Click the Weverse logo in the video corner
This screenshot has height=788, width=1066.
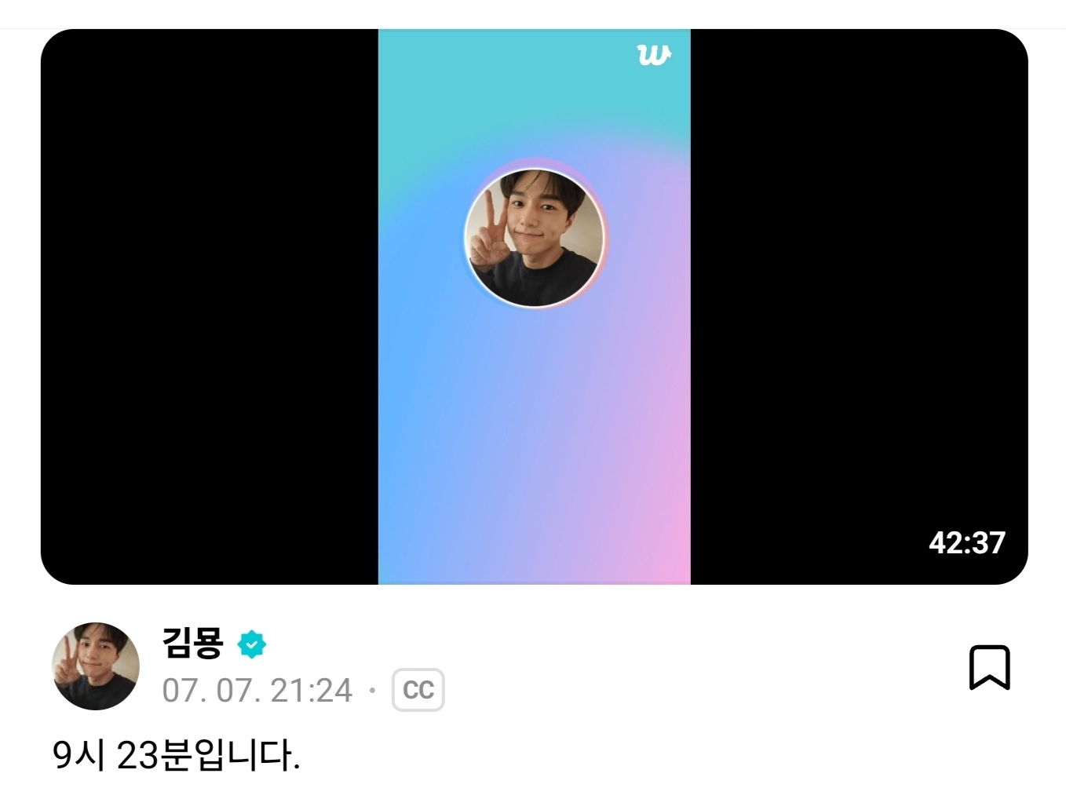653,55
